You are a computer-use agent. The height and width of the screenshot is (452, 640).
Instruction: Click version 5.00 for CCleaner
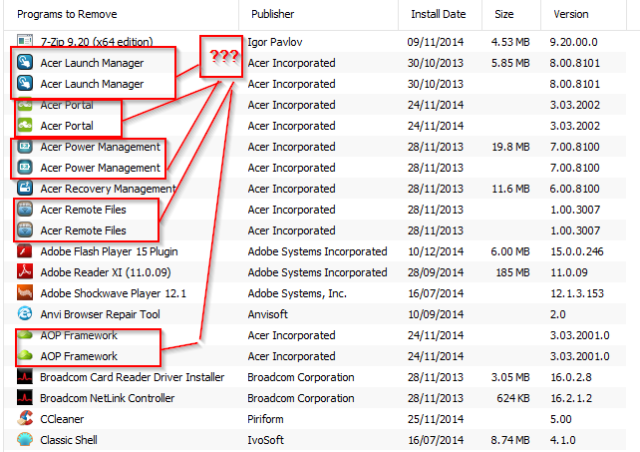pyautogui.click(x=561, y=419)
